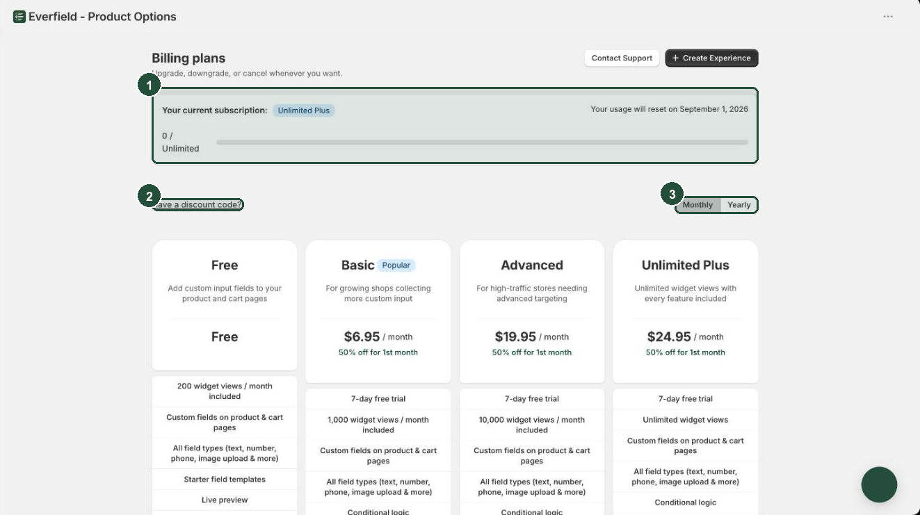
Task: Click 'For high-traffic stores needing advanced targeting'
Action: pos(532,293)
